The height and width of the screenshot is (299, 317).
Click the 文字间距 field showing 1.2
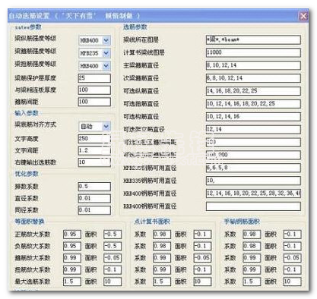tap(94, 150)
